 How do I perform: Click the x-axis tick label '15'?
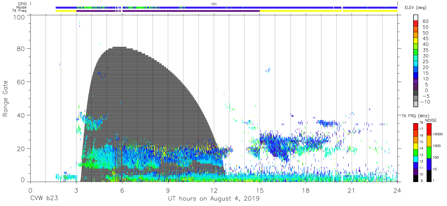click(260, 190)
